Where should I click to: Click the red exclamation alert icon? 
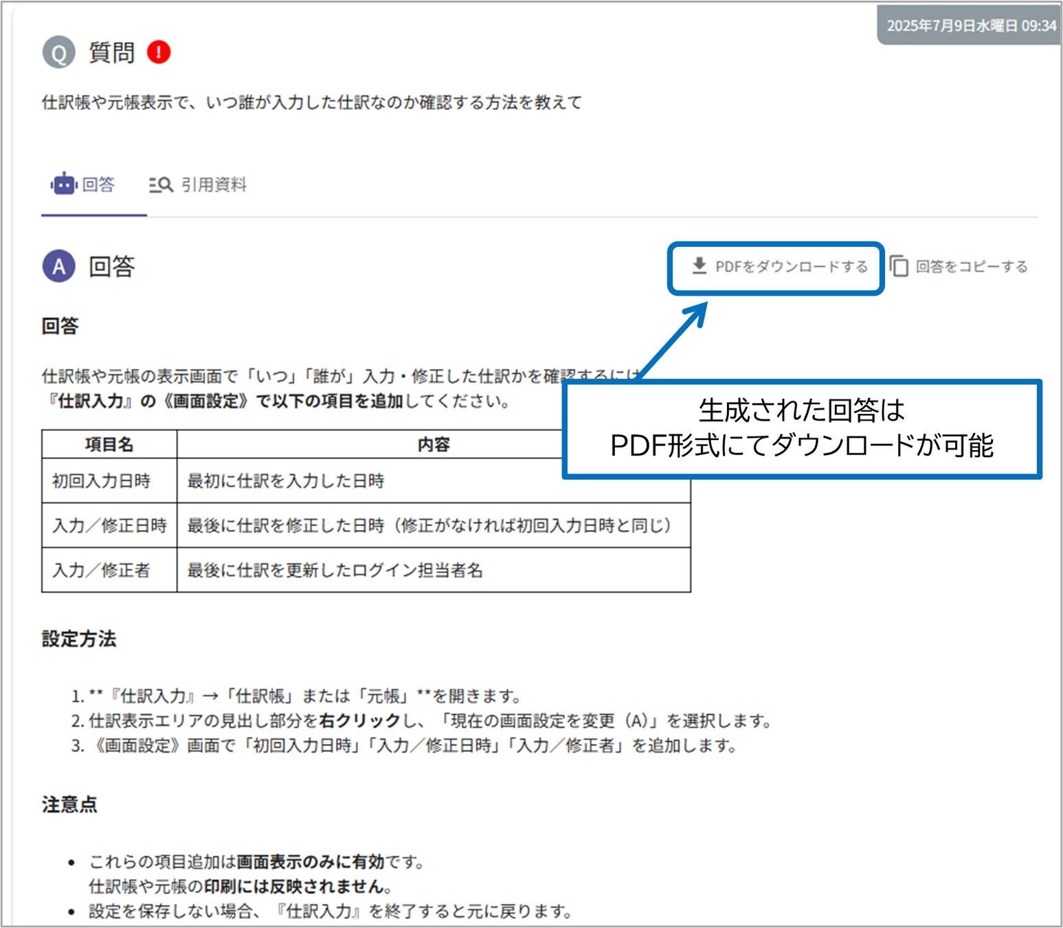(x=159, y=52)
